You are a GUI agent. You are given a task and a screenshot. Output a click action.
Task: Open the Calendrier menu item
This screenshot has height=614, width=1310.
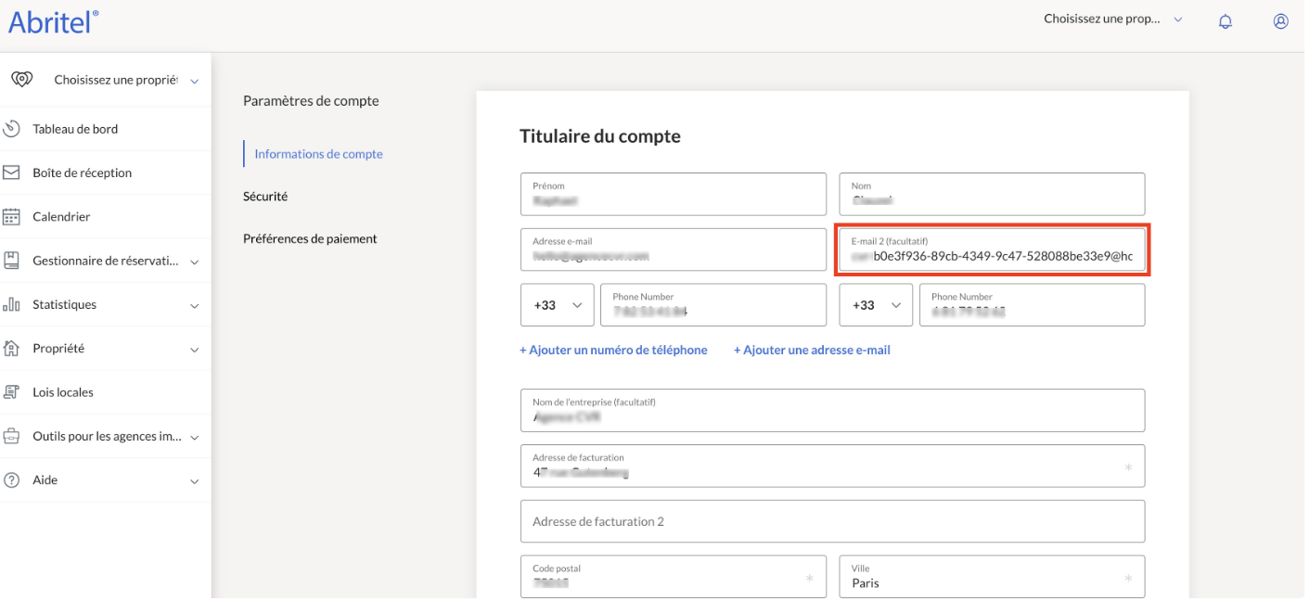point(105,217)
